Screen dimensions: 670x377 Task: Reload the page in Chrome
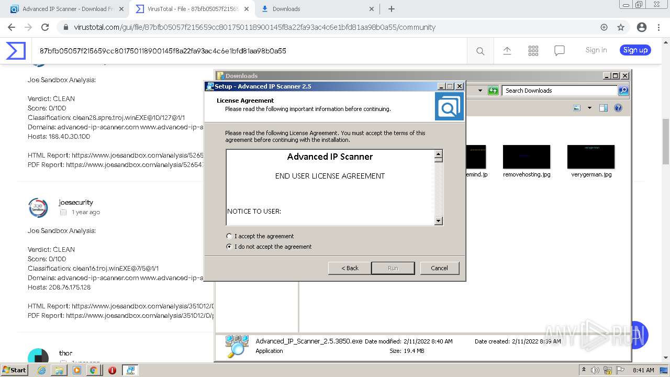click(45, 27)
